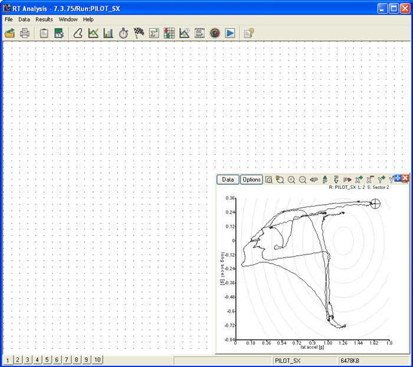The height and width of the screenshot is (367, 413).
Task: Click the checkered flag icon
Action: 139,33
